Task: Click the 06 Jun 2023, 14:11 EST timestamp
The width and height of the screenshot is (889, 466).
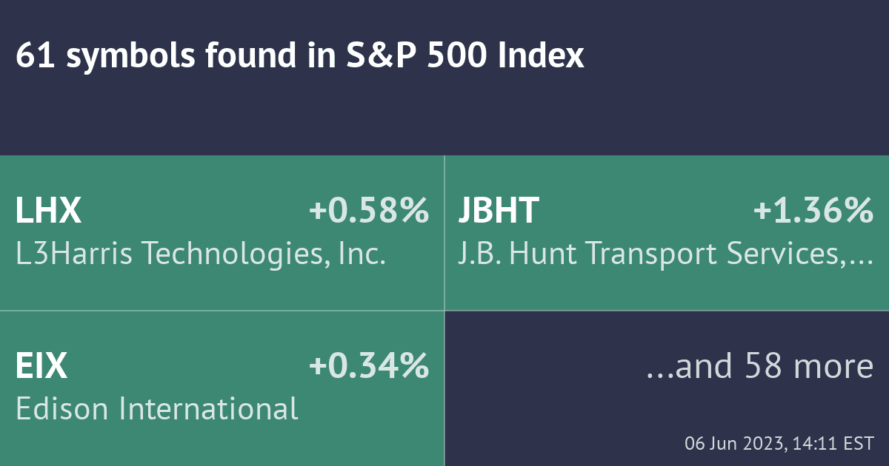Action: [x=779, y=444]
